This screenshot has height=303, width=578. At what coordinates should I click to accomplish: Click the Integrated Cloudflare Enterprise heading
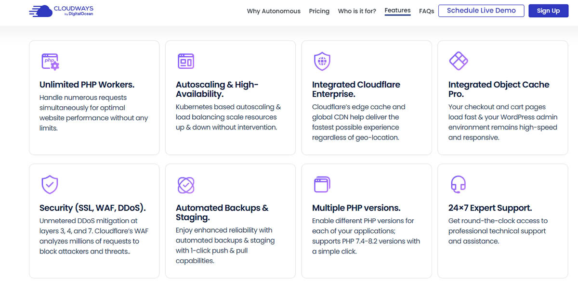[356, 89]
